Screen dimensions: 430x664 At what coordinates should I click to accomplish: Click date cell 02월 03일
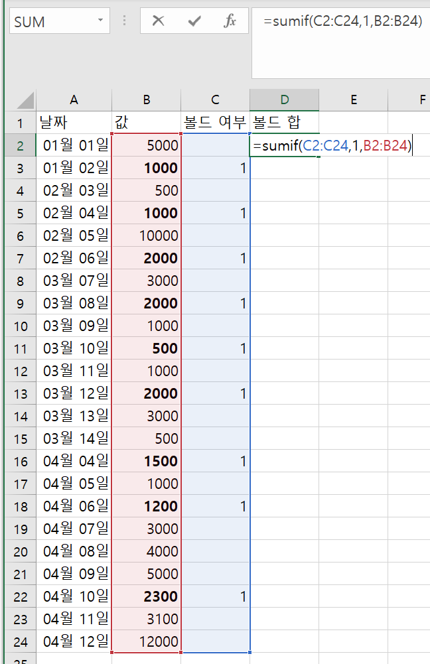point(74,190)
